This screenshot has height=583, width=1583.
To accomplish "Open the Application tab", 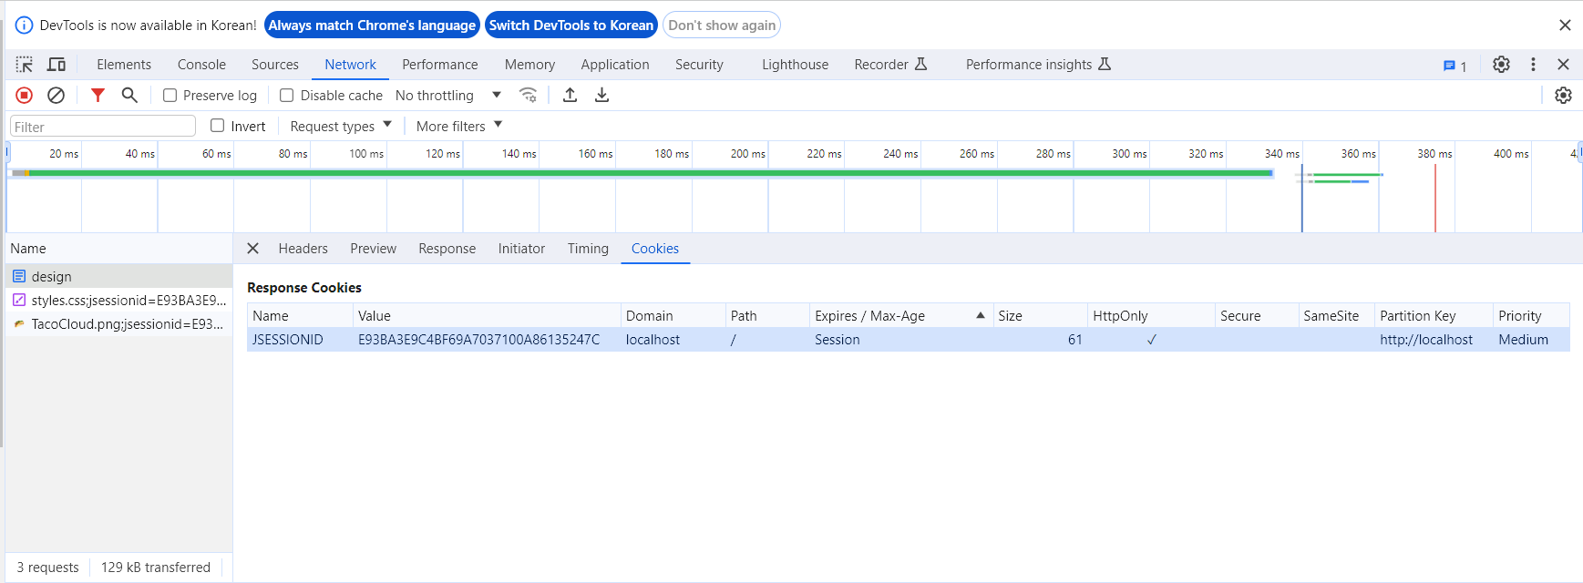I will click(615, 65).
